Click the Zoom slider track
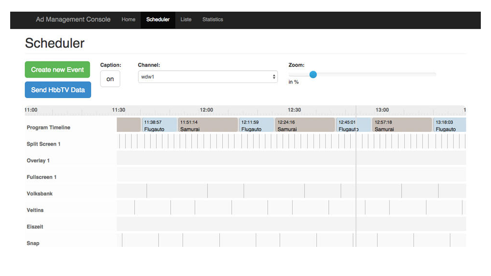 click(362, 75)
